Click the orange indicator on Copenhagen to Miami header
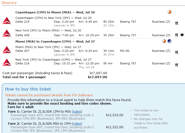185x133 pixels. (170, 12)
